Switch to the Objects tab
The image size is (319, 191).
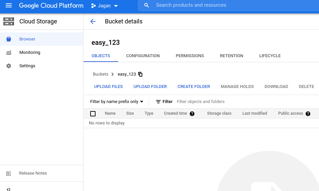pos(101,56)
